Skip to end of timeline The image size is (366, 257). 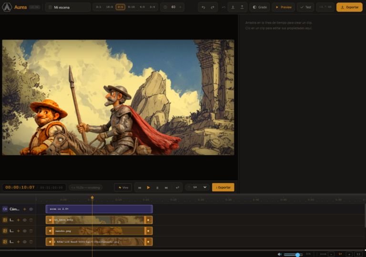[166, 188]
